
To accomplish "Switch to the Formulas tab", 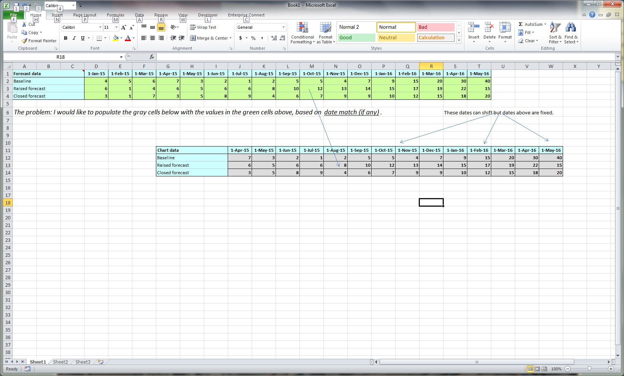I will [116, 15].
